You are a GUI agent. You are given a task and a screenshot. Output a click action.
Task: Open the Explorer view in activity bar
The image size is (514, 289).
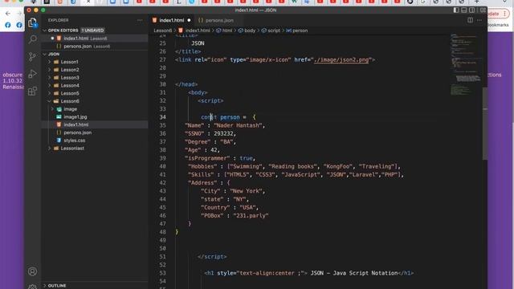point(32,22)
